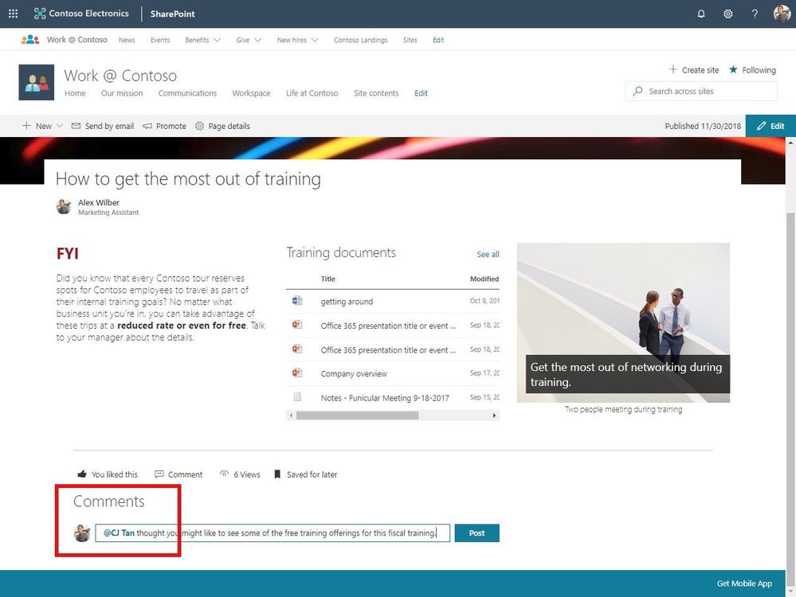
Task: Go to the Our mission tab
Action: [x=122, y=93]
